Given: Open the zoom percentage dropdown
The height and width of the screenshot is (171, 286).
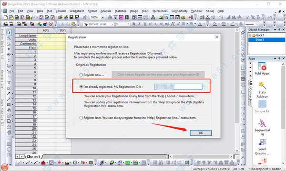Looking at the screenshot, I should tap(102, 18).
